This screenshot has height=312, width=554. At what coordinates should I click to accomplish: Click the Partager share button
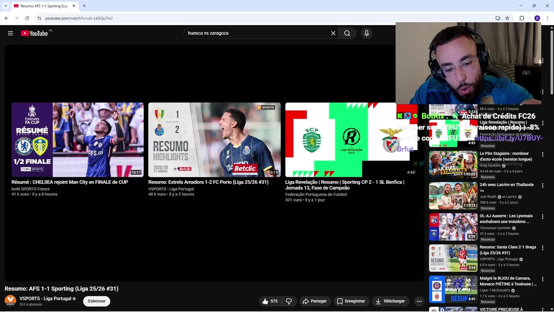(315, 301)
